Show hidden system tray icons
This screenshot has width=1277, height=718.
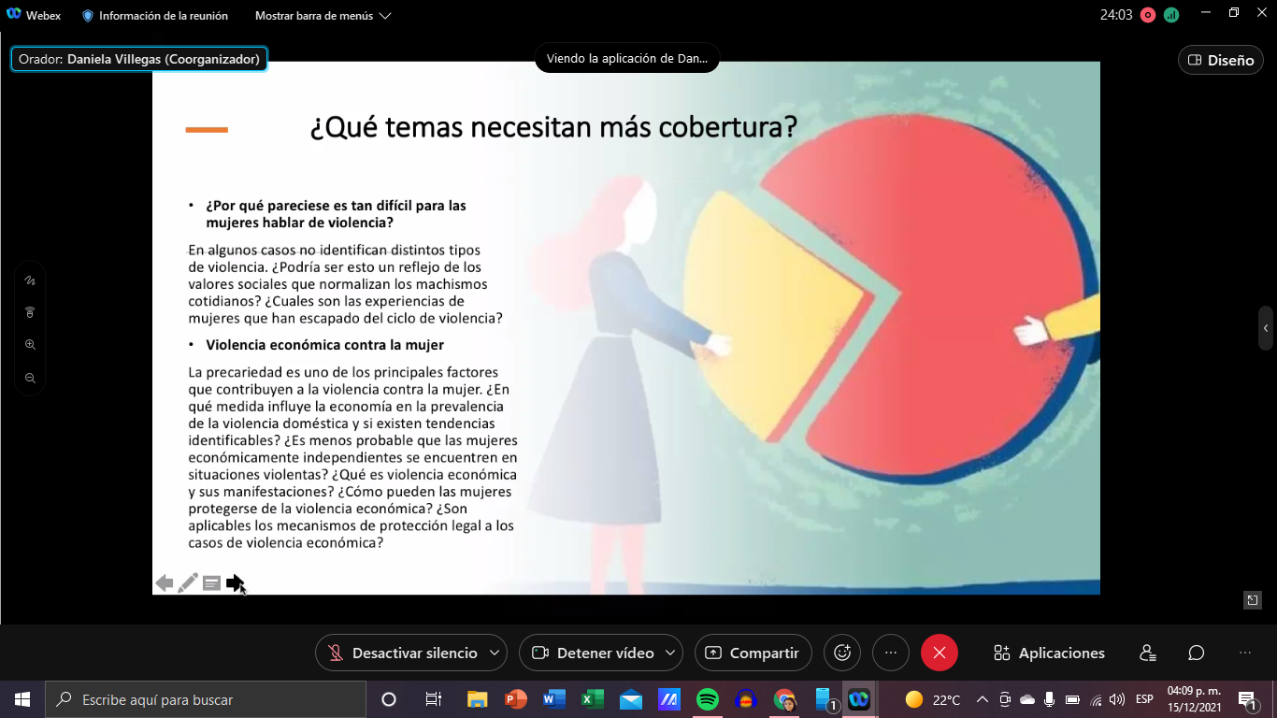pyautogui.click(x=983, y=699)
